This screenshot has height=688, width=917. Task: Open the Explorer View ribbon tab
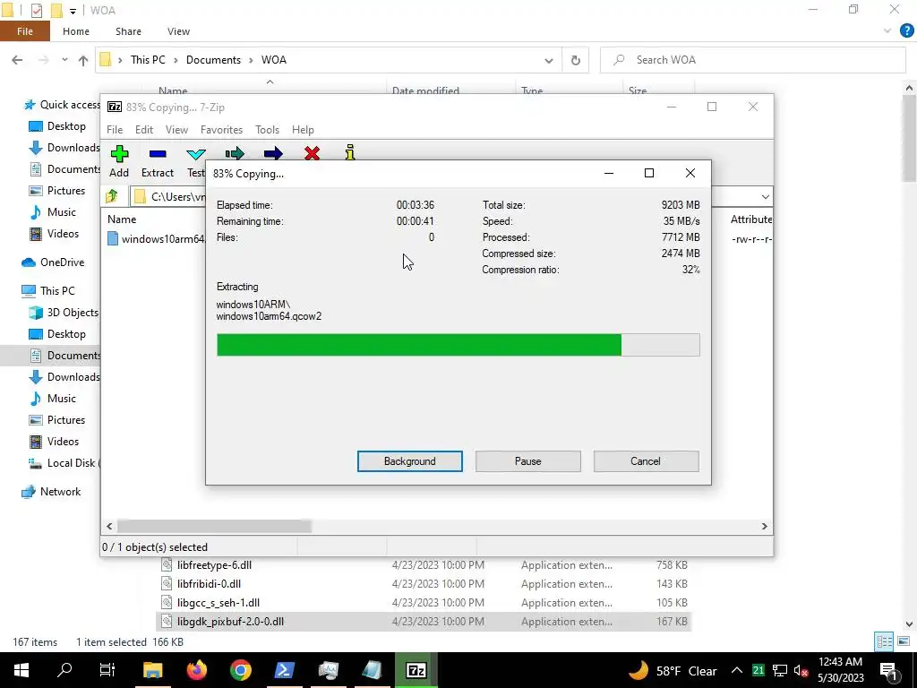tap(178, 31)
